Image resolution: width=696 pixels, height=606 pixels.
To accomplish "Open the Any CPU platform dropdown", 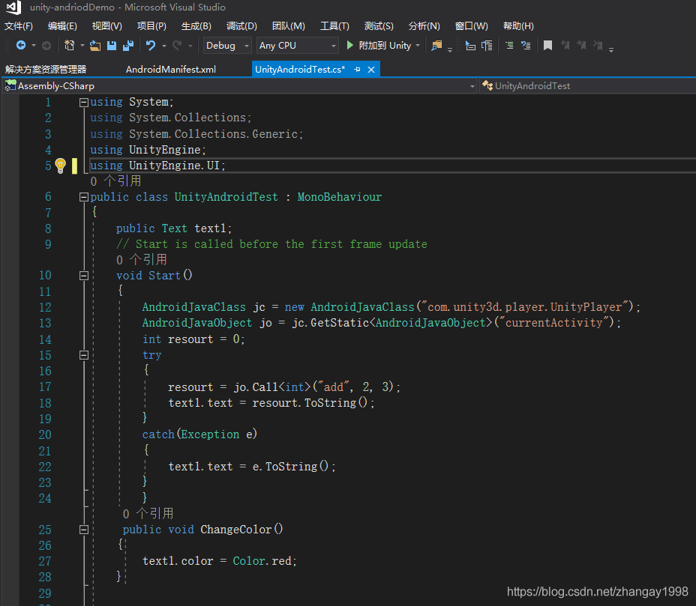I will coord(298,46).
